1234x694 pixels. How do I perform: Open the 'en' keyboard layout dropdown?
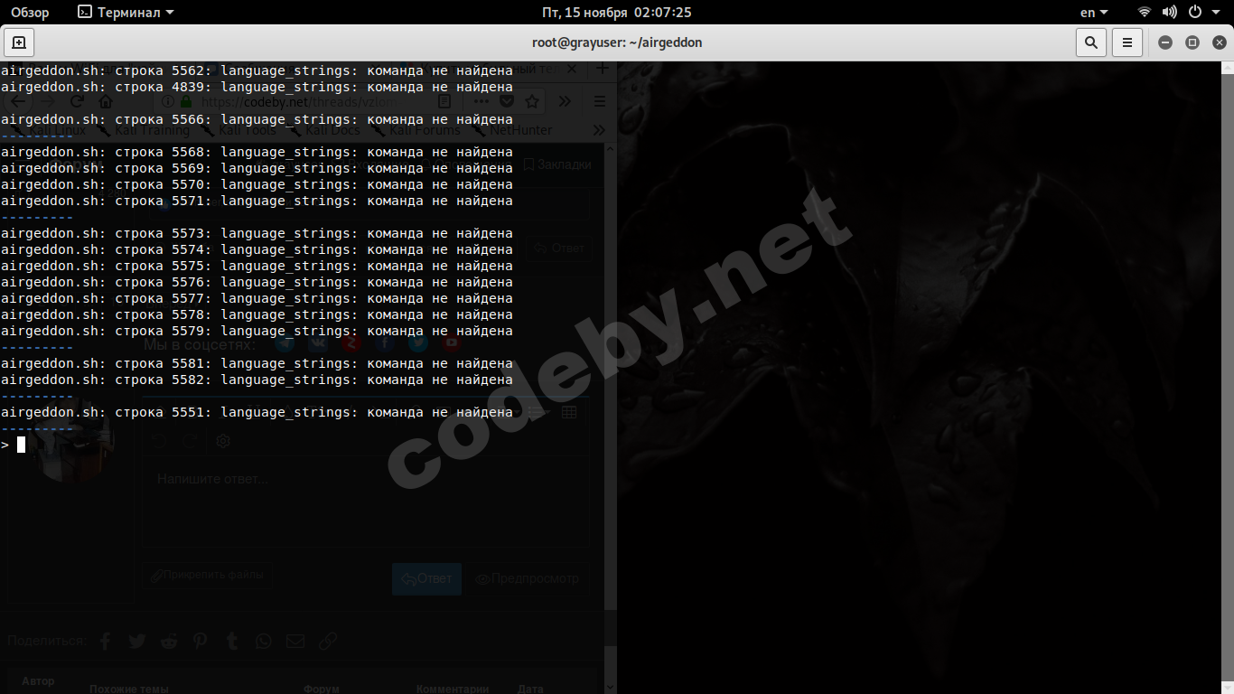coord(1095,13)
